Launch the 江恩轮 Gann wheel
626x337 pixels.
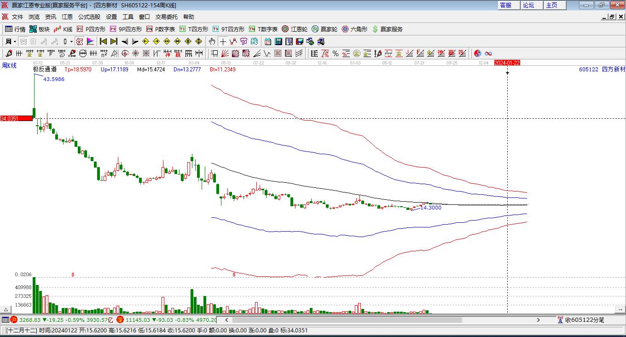pos(295,29)
